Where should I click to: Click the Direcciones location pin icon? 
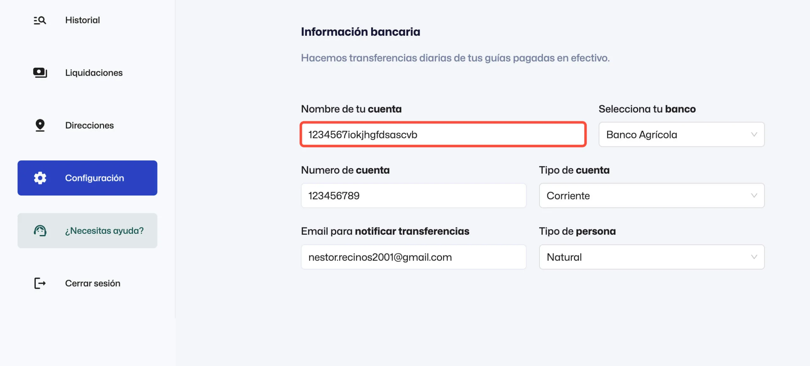tap(40, 125)
